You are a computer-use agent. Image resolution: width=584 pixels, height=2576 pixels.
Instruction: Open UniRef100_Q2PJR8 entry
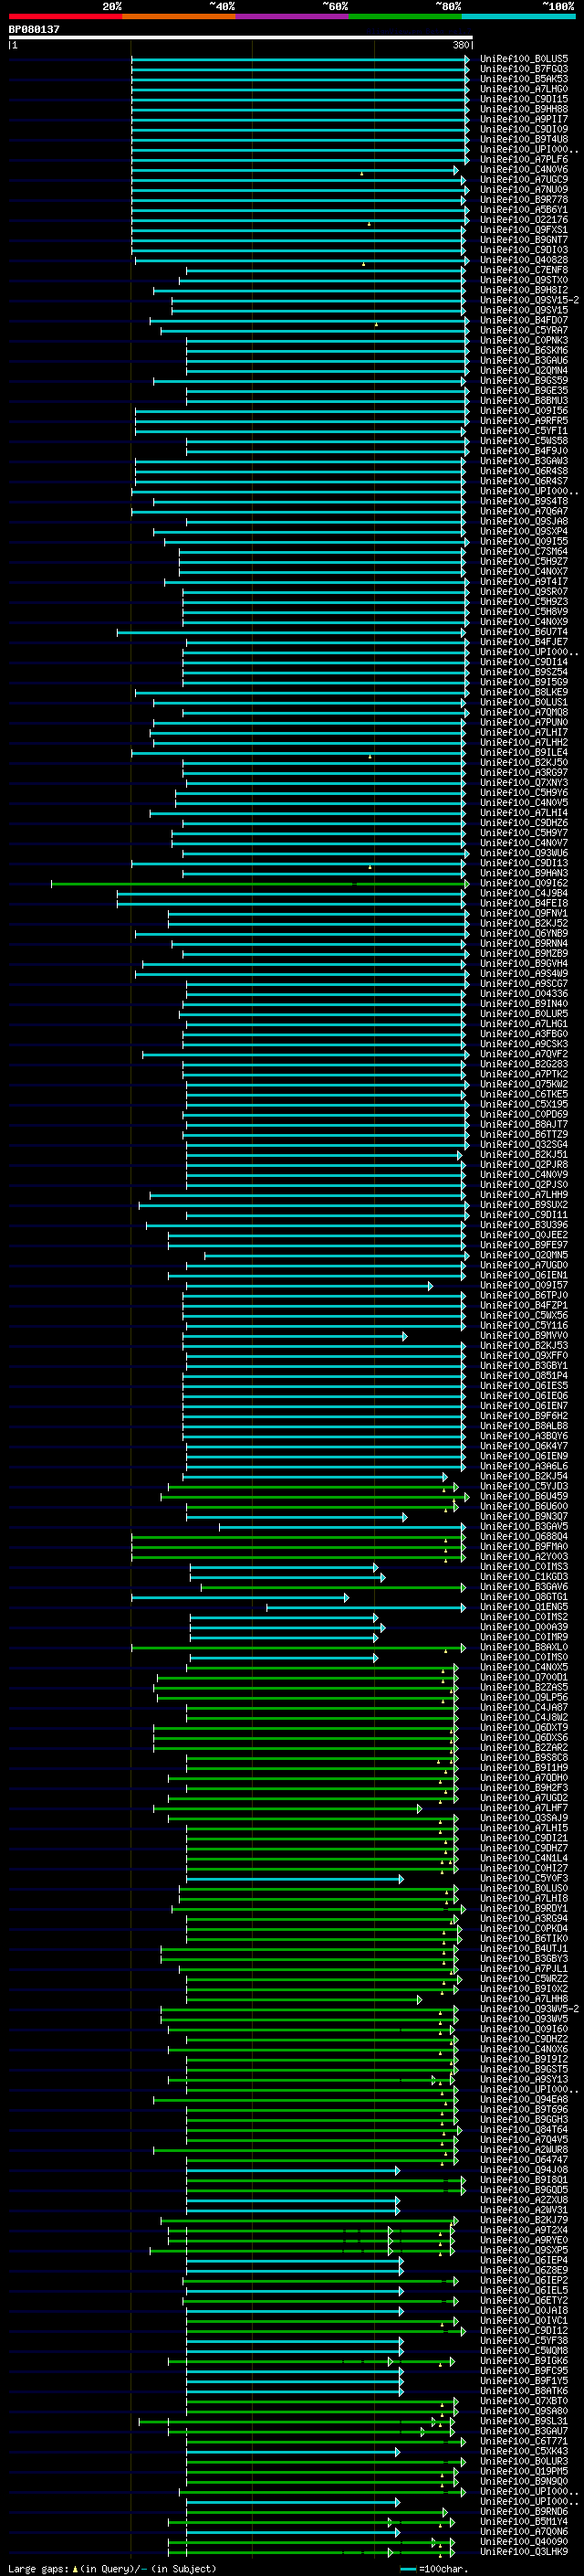pyautogui.click(x=523, y=1164)
